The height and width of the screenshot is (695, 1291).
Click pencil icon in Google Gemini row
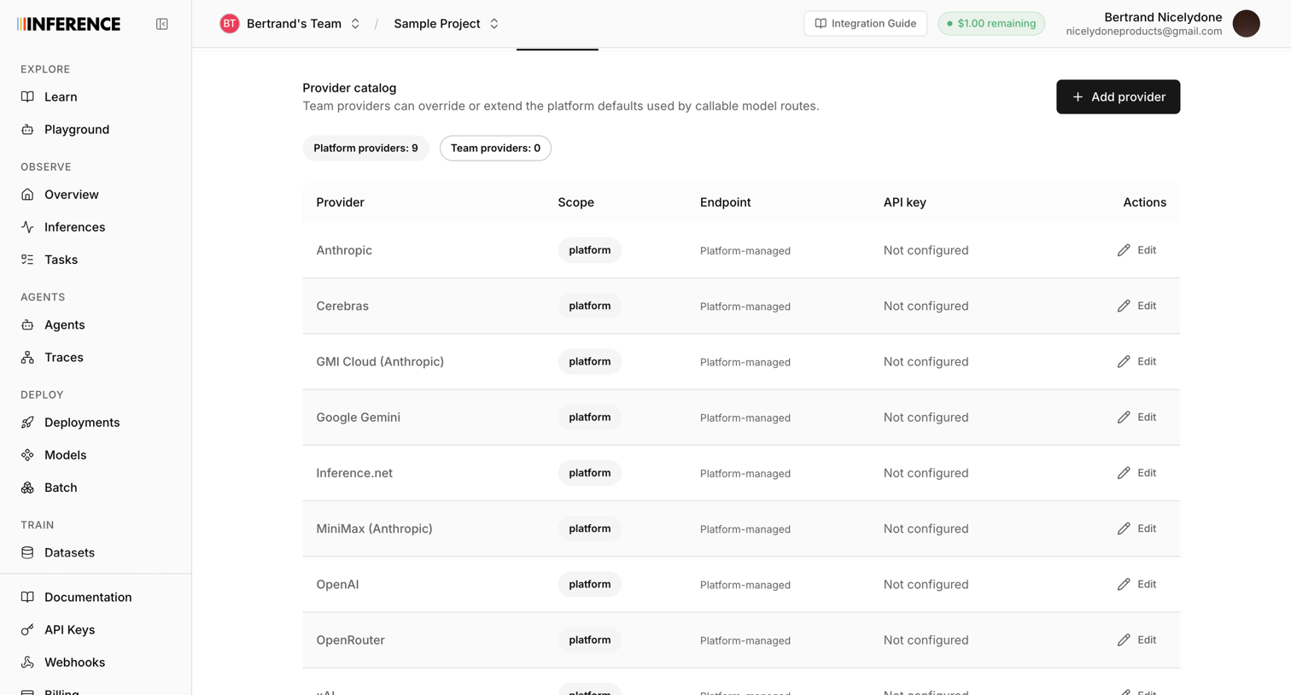[x=1124, y=417]
